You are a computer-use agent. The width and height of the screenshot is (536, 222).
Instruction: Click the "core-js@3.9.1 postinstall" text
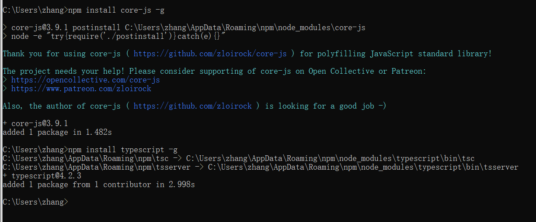click(x=59, y=27)
